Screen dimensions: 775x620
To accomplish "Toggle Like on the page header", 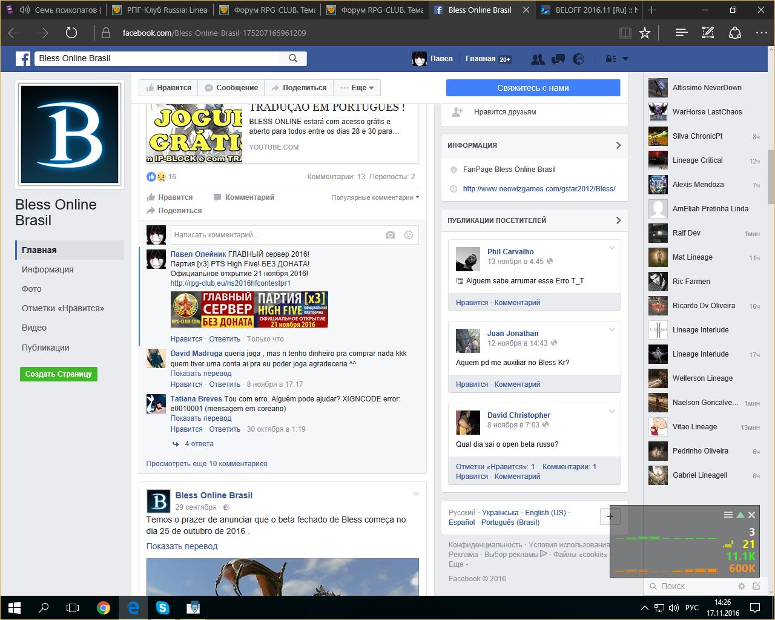I will click(x=169, y=88).
